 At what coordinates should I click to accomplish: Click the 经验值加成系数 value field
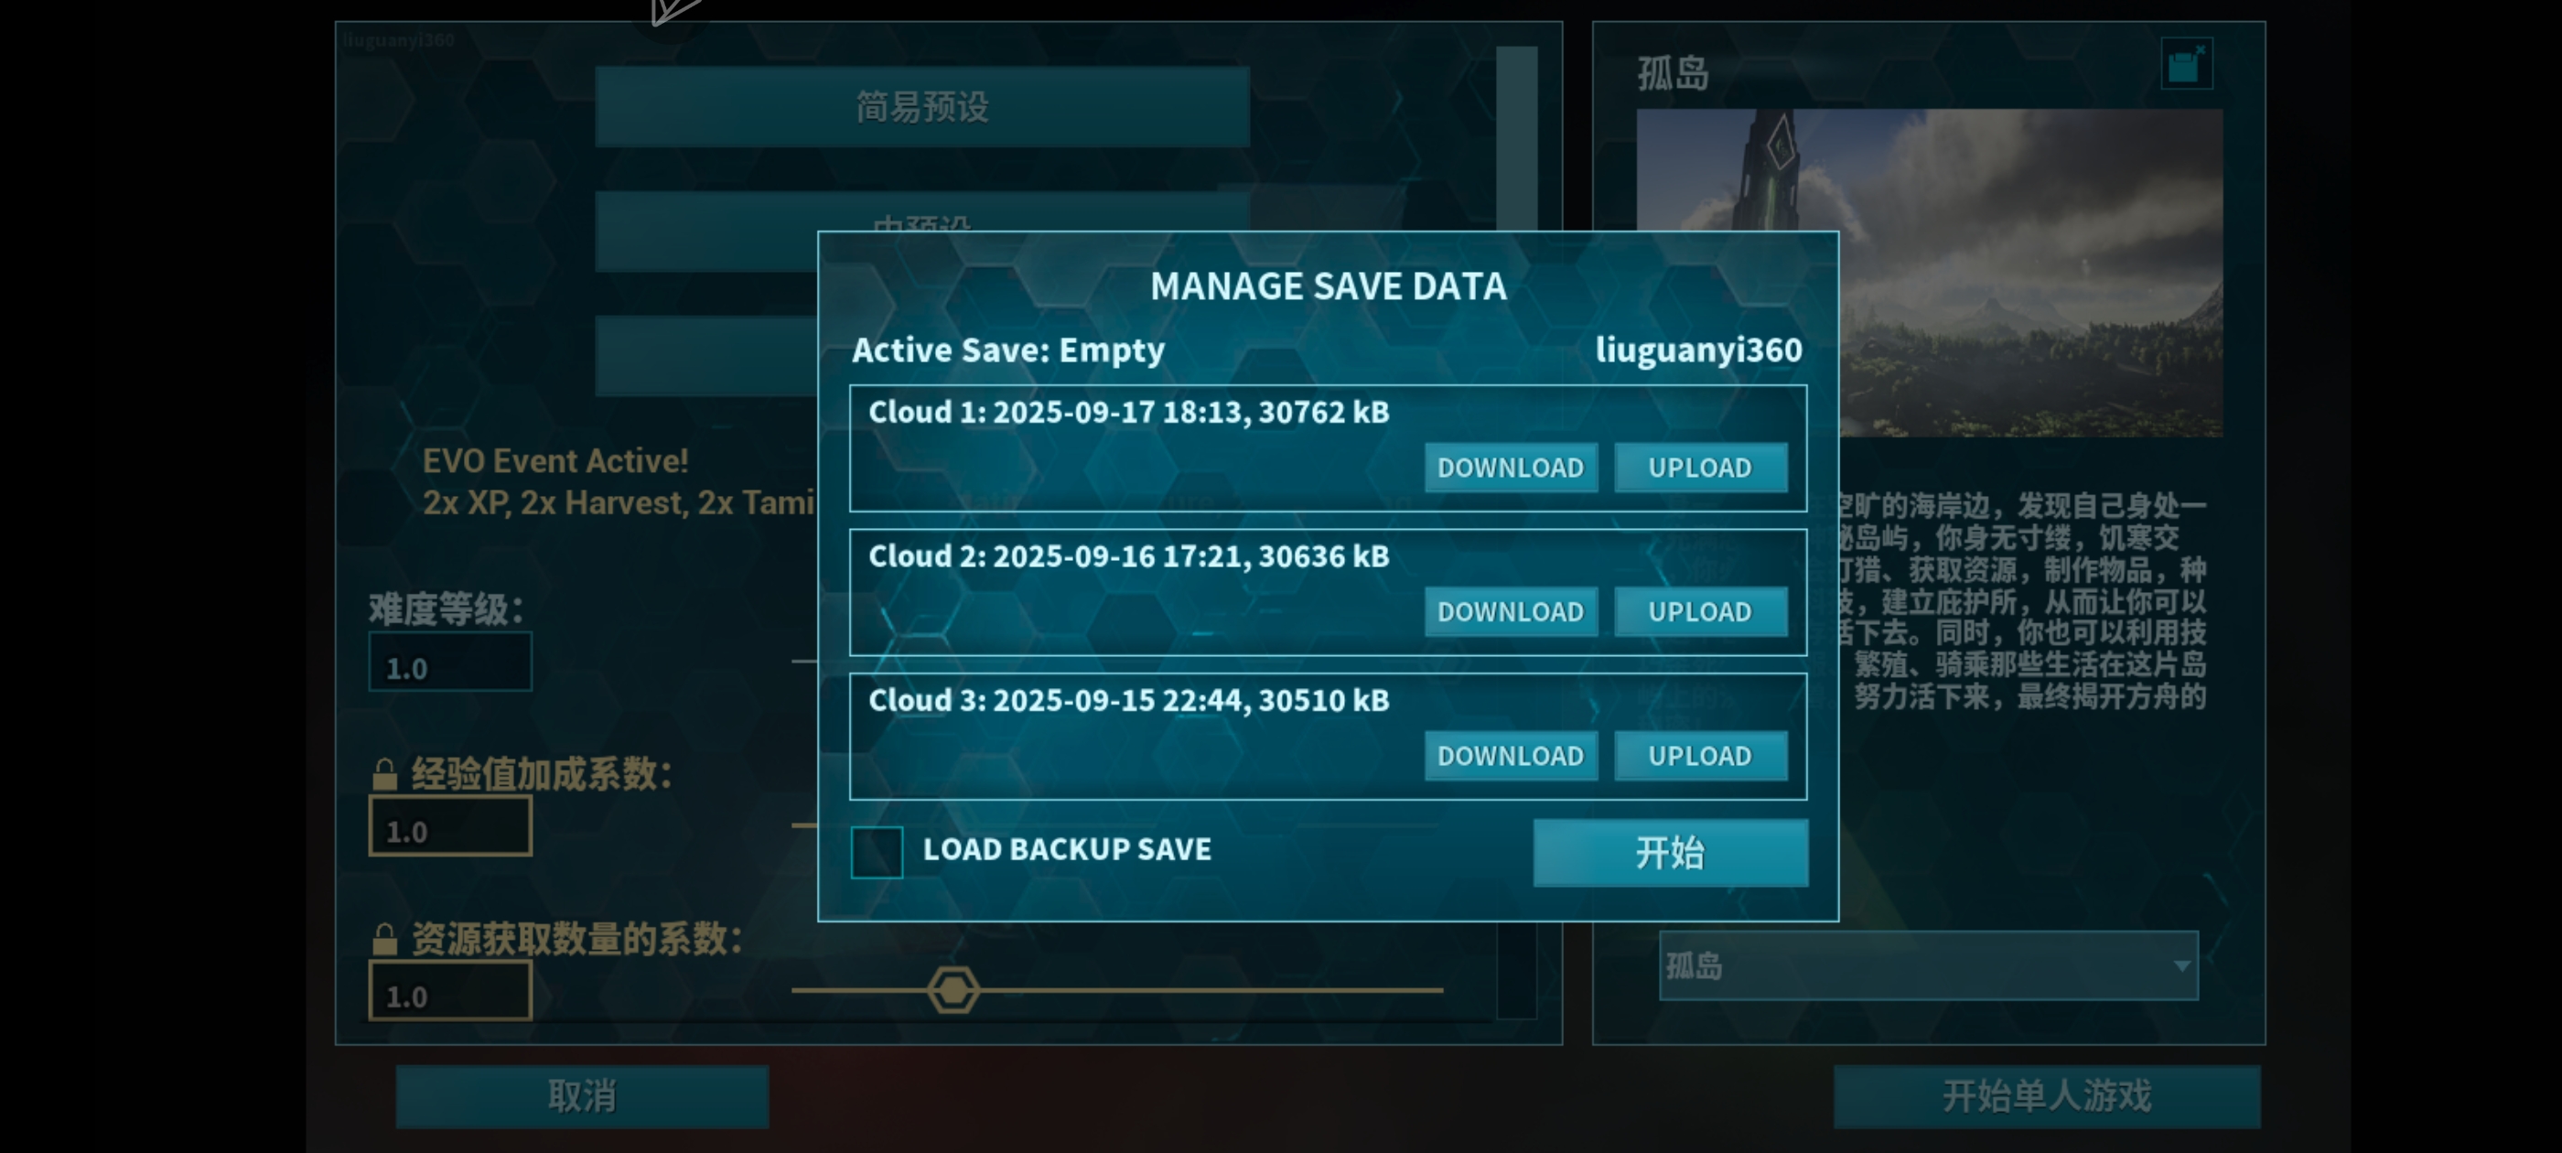click(450, 826)
